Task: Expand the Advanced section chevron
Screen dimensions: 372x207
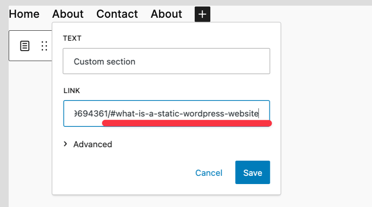Action: pos(66,144)
